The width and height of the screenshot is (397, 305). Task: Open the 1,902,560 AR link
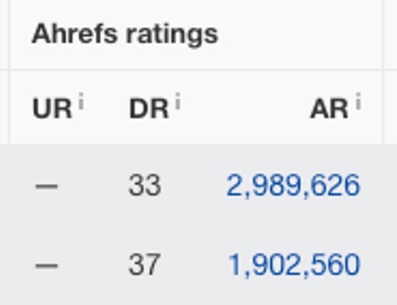[x=294, y=265]
